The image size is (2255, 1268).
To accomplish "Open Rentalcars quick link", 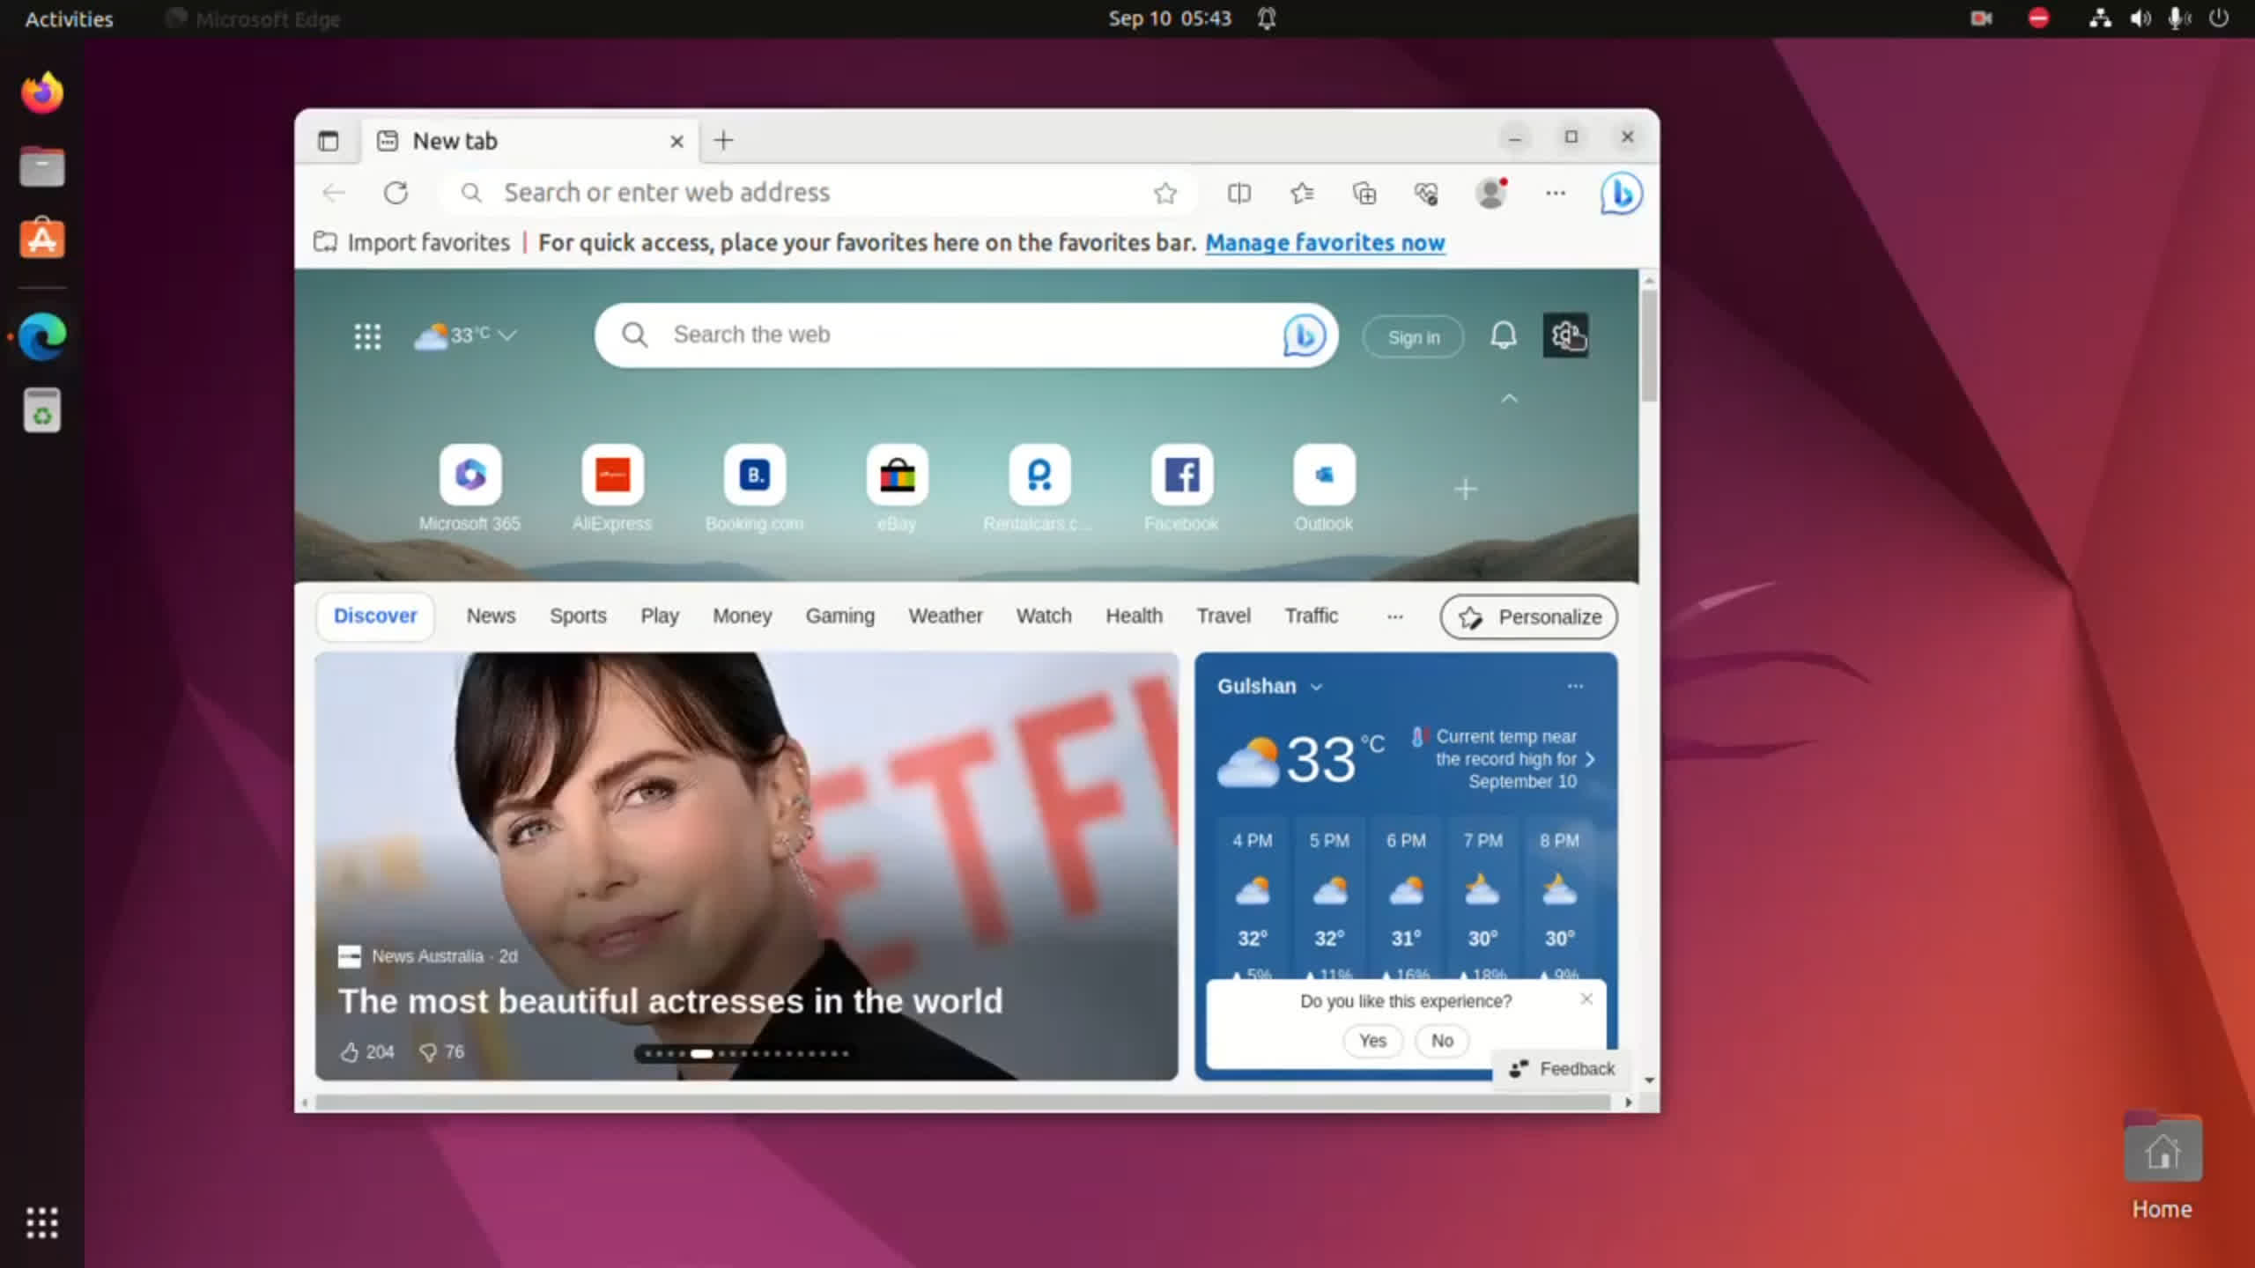I will coord(1039,489).
